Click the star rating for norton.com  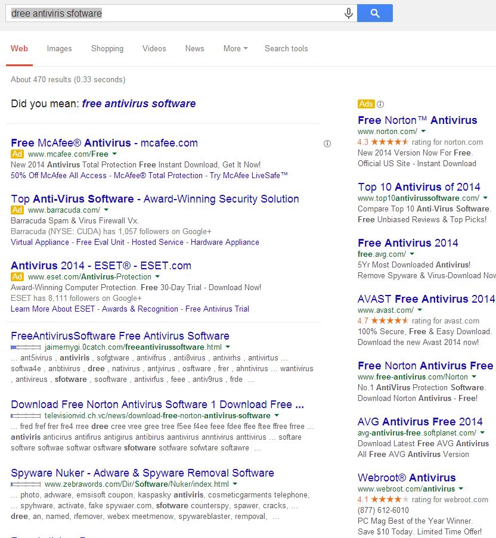point(390,142)
